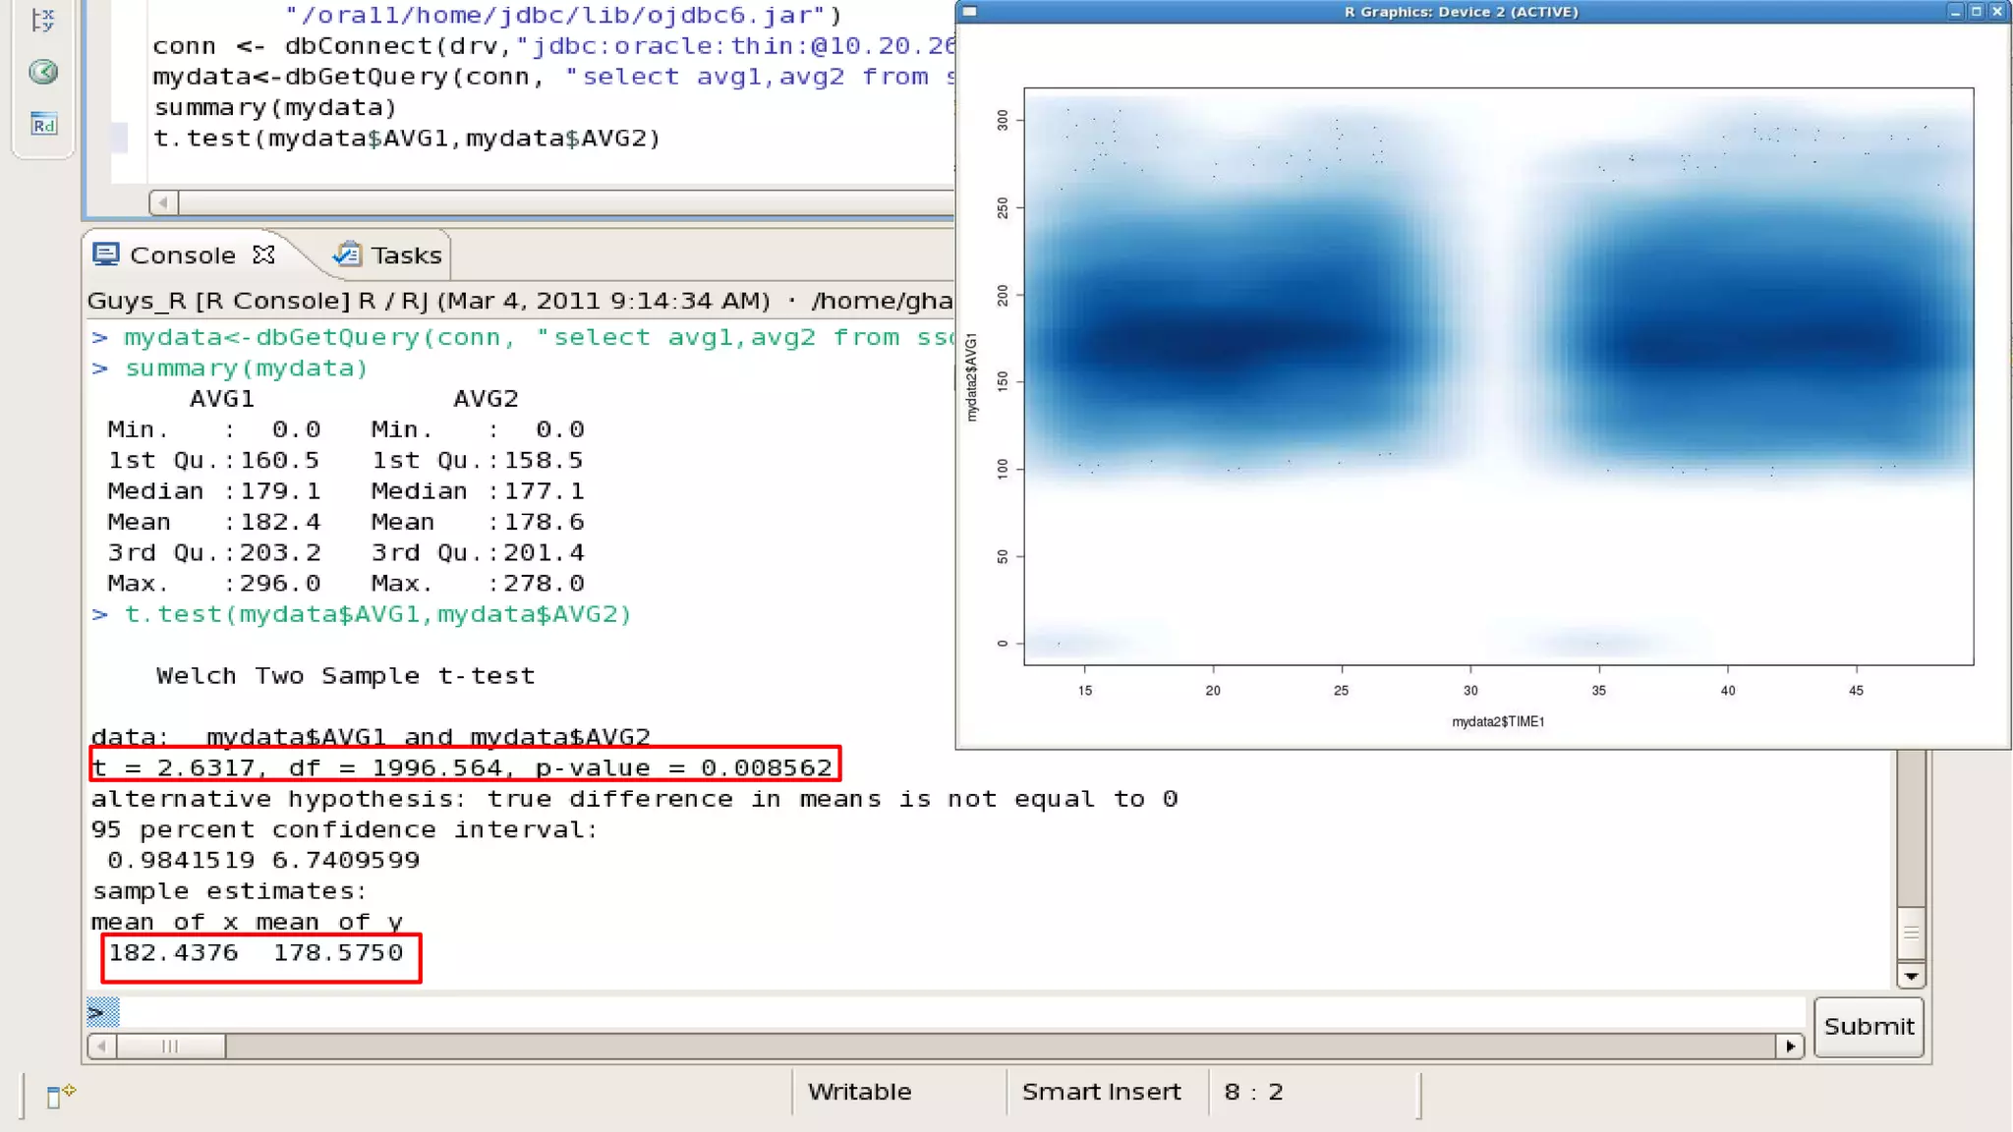Click the Console monitor icon
Viewport: 2013px width, 1132px height.
106,255
